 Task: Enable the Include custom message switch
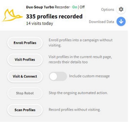[58, 76]
